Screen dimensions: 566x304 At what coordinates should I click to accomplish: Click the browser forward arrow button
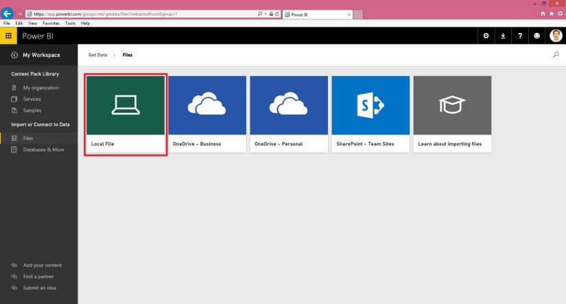(x=19, y=14)
